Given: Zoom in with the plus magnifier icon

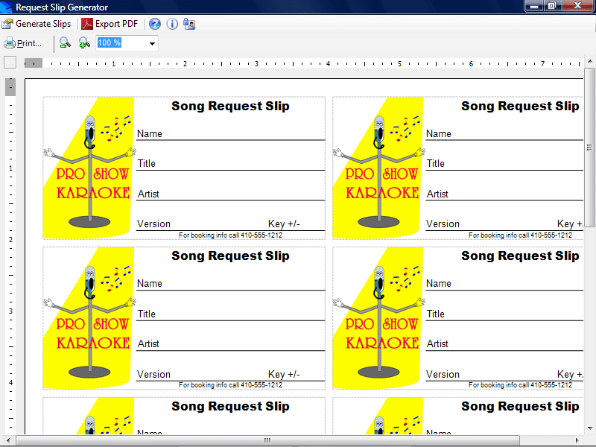Looking at the screenshot, I should tap(84, 43).
